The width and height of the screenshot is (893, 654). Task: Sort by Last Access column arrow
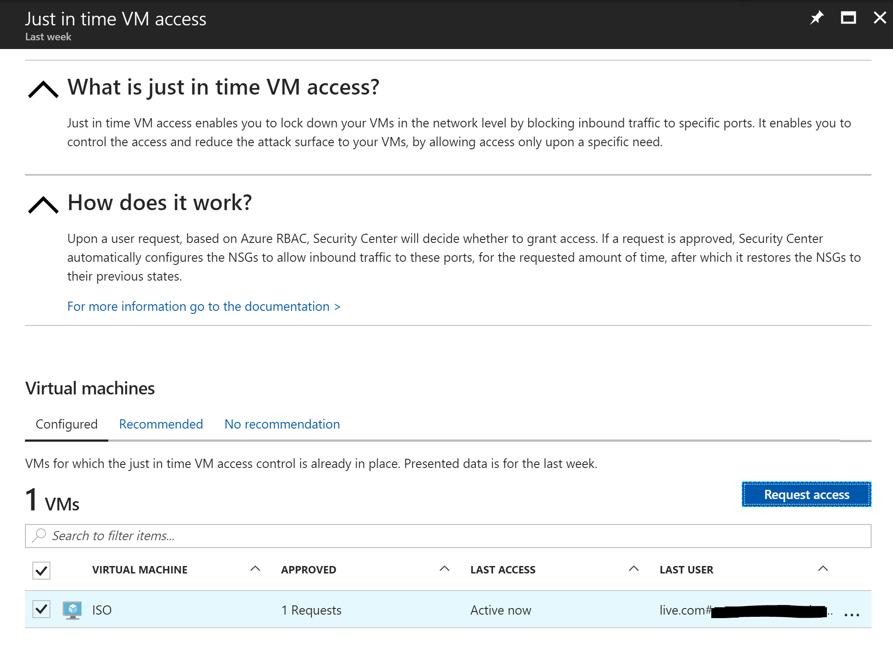pyautogui.click(x=634, y=569)
